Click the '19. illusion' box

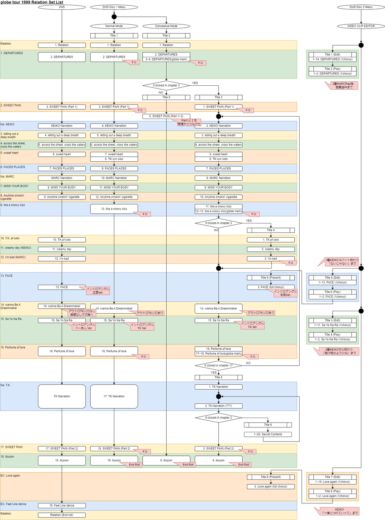coord(114,460)
